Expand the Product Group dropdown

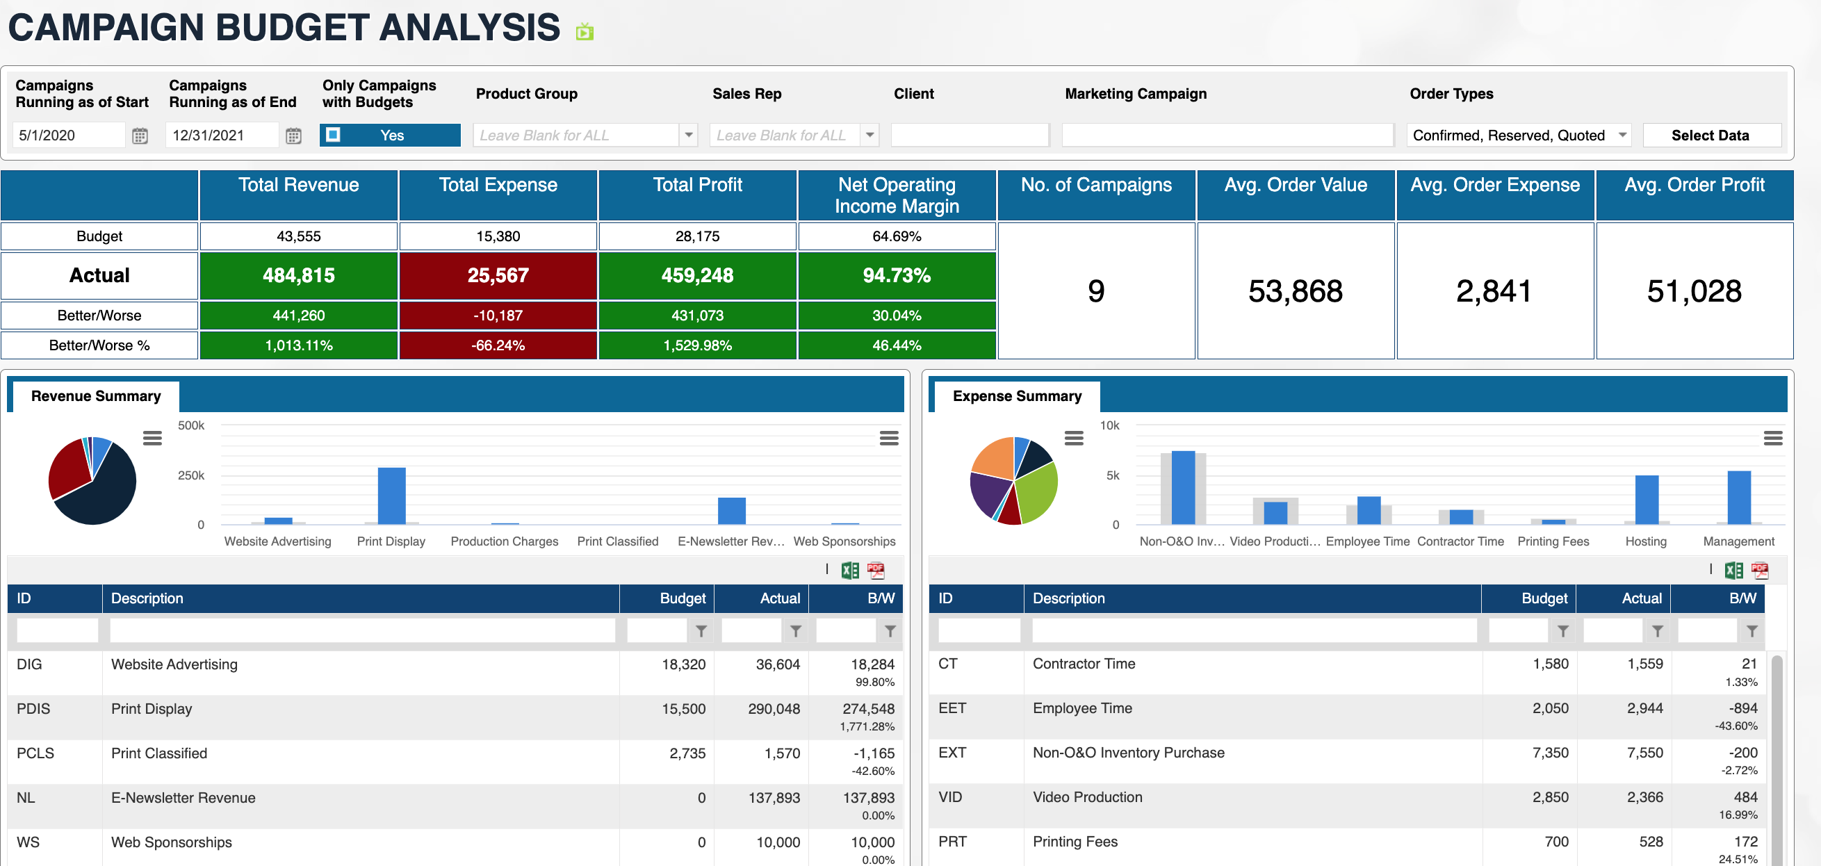(x=688, y=135)
